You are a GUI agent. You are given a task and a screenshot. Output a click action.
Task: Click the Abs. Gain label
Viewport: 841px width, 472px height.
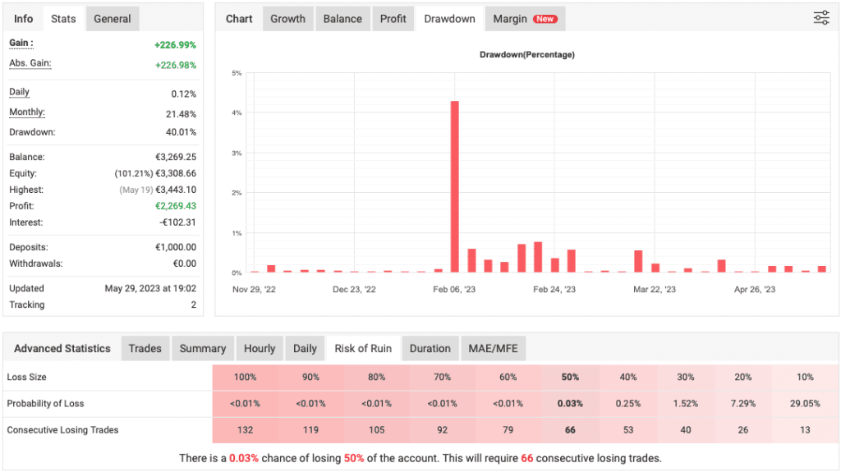(x=29, y=63)
